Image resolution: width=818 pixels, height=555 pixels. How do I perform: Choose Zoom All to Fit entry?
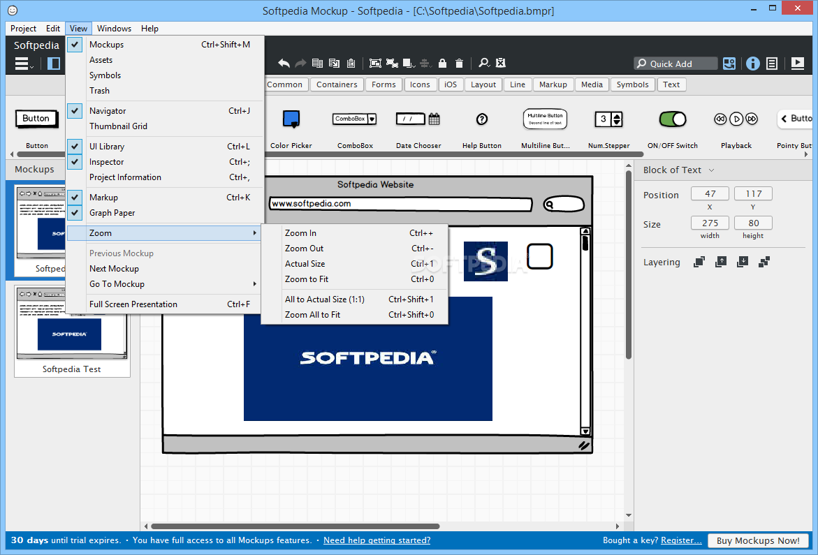coord(355,315)
